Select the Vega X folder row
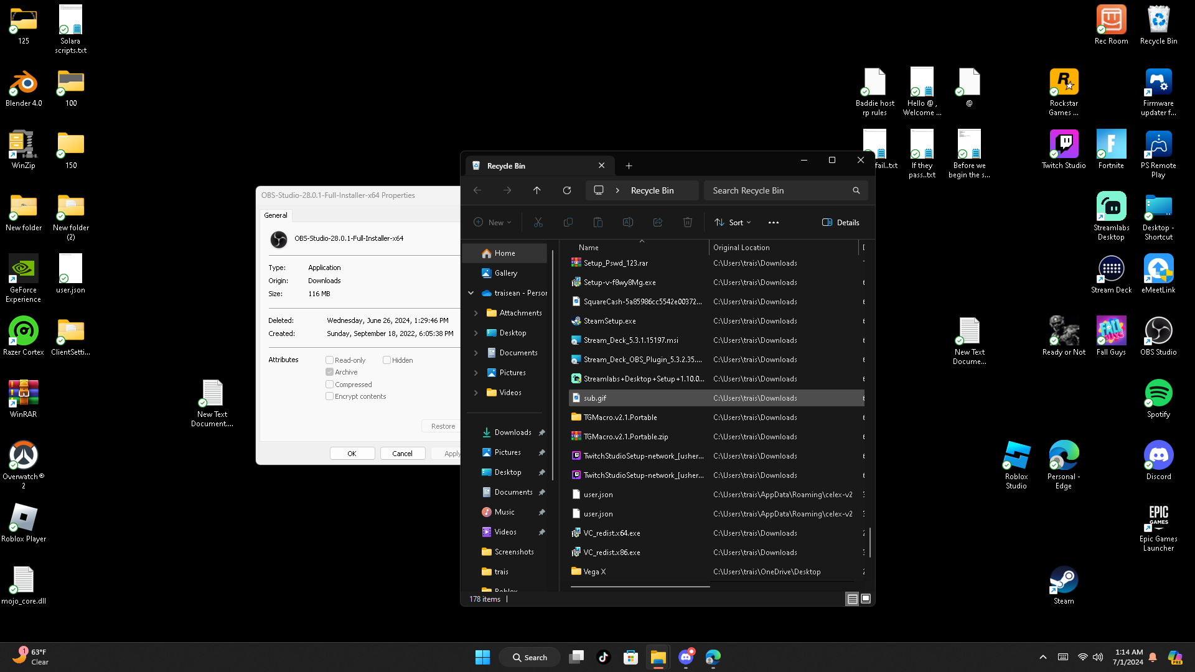This screenshot has width=1195, height=672. [716, 572]
